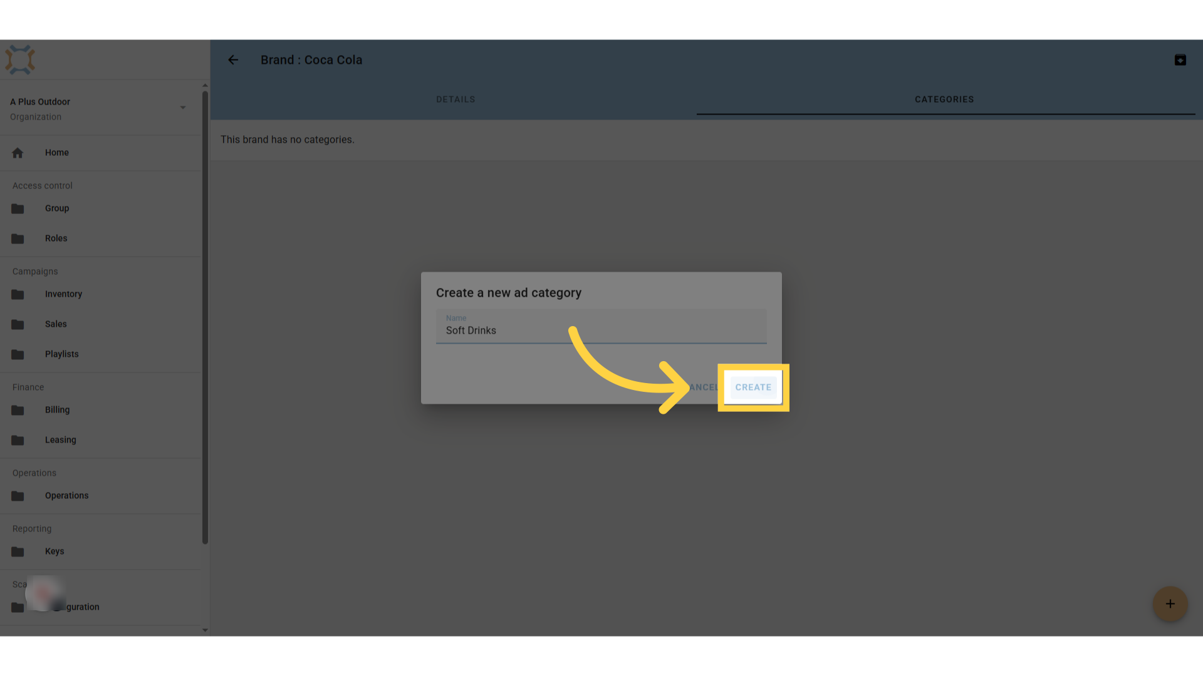Switch to the DETAILS tab
Screen dimensions: 1203x676
coord(456,100)
